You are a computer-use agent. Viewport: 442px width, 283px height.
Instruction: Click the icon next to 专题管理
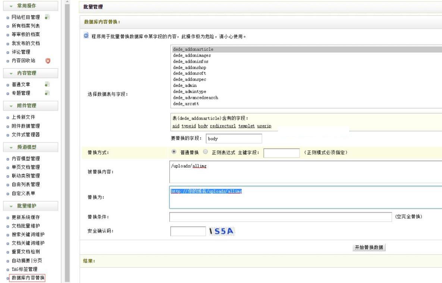pos(47,93)
